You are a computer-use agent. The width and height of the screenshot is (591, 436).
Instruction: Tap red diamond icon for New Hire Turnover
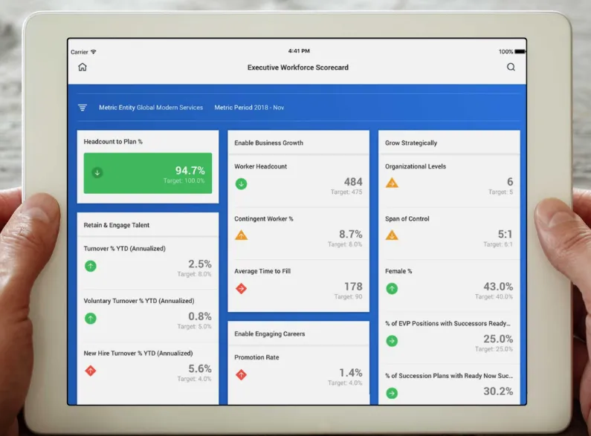pyautogui.click(x=91, y=371)
